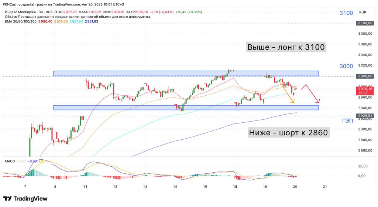Open the MACD indicator legend

point(10,162)
